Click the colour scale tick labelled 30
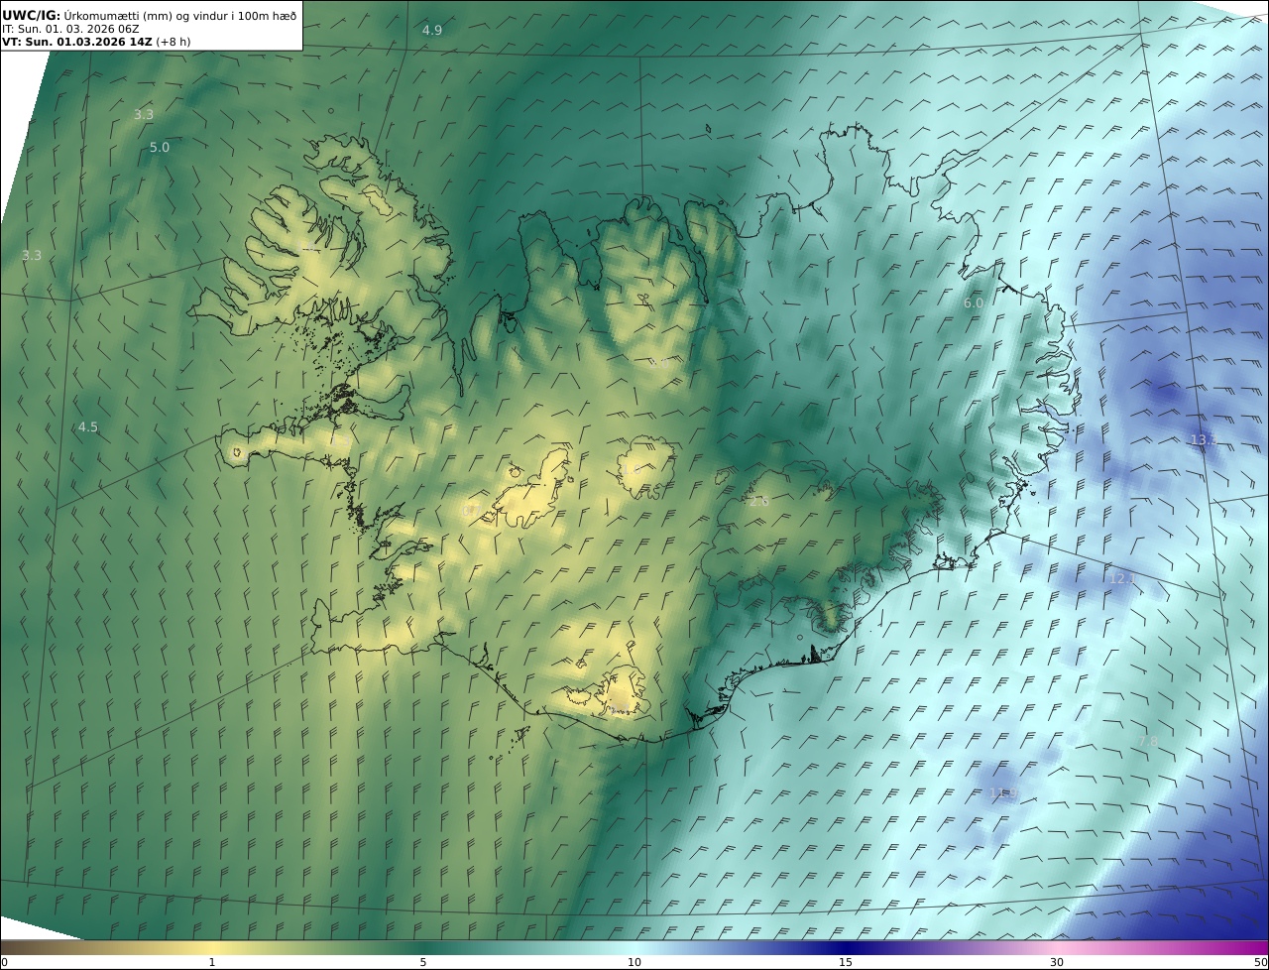1269x970 pixels. tap(1057, 962)
